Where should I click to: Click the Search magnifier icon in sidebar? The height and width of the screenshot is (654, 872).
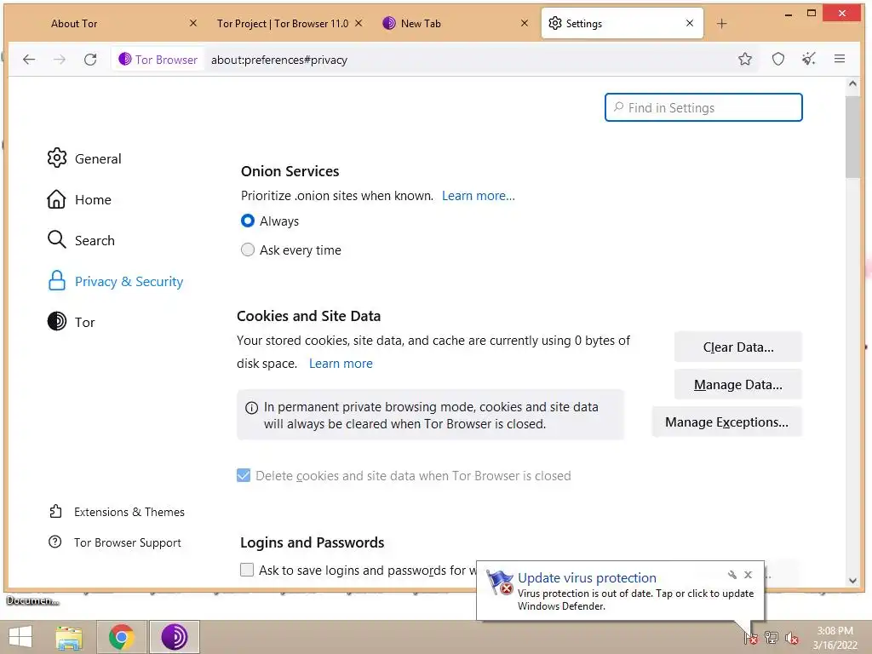[57, 240]
